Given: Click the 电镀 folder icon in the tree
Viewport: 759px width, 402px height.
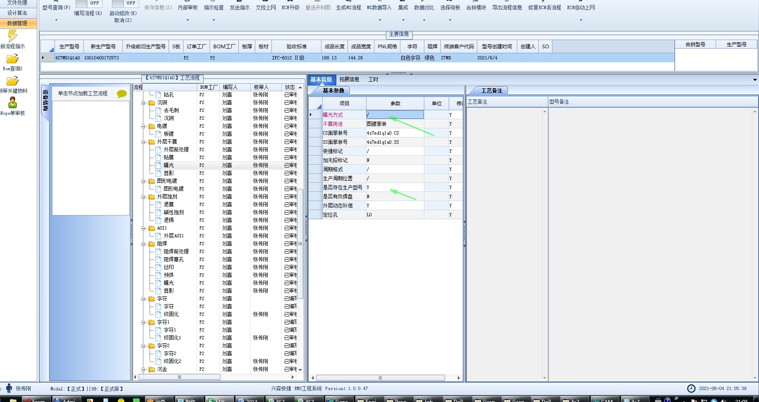Looking at the screenshot, I should coord(152,126).
